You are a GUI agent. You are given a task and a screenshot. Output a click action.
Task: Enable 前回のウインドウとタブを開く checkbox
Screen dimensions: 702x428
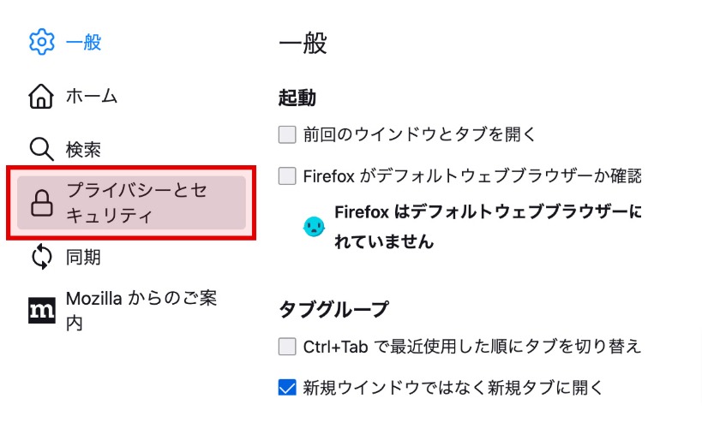pos(287,134)
